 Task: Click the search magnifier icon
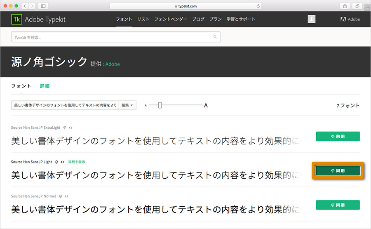[215, 37]
